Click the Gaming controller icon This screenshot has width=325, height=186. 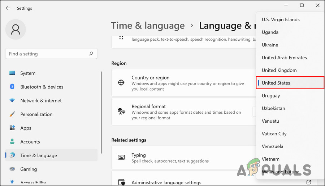[x=12, y=169]
